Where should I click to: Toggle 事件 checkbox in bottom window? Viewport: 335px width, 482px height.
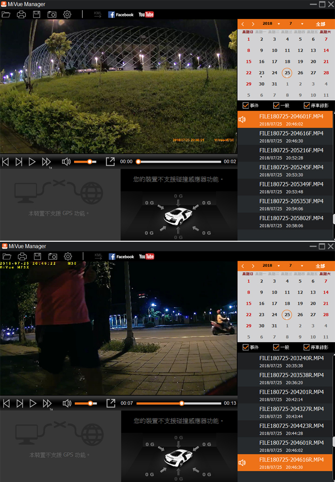tap(246, 347)
